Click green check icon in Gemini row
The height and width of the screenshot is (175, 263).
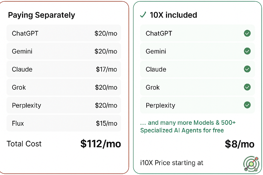click(x=247, y=51)
